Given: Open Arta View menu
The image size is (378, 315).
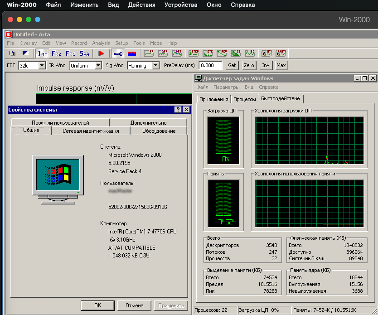Looking at the screenshot, I should pos(61,43).
